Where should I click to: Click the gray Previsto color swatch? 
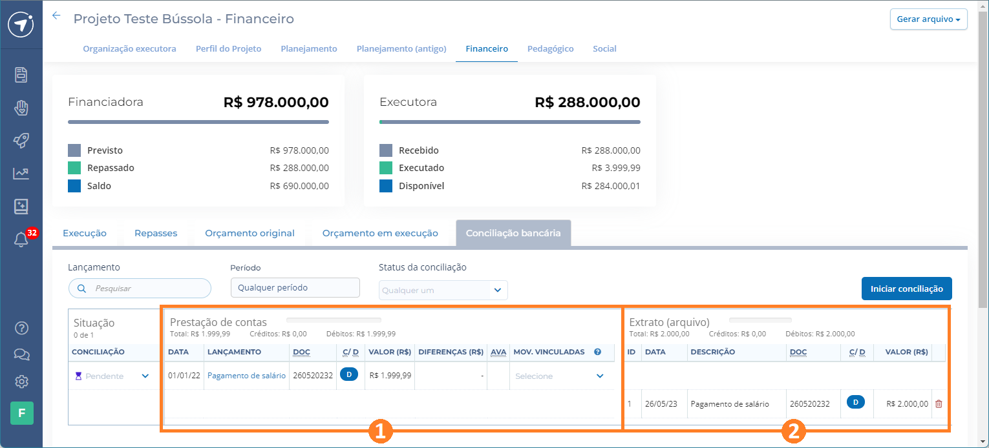(x=74, y=150)
